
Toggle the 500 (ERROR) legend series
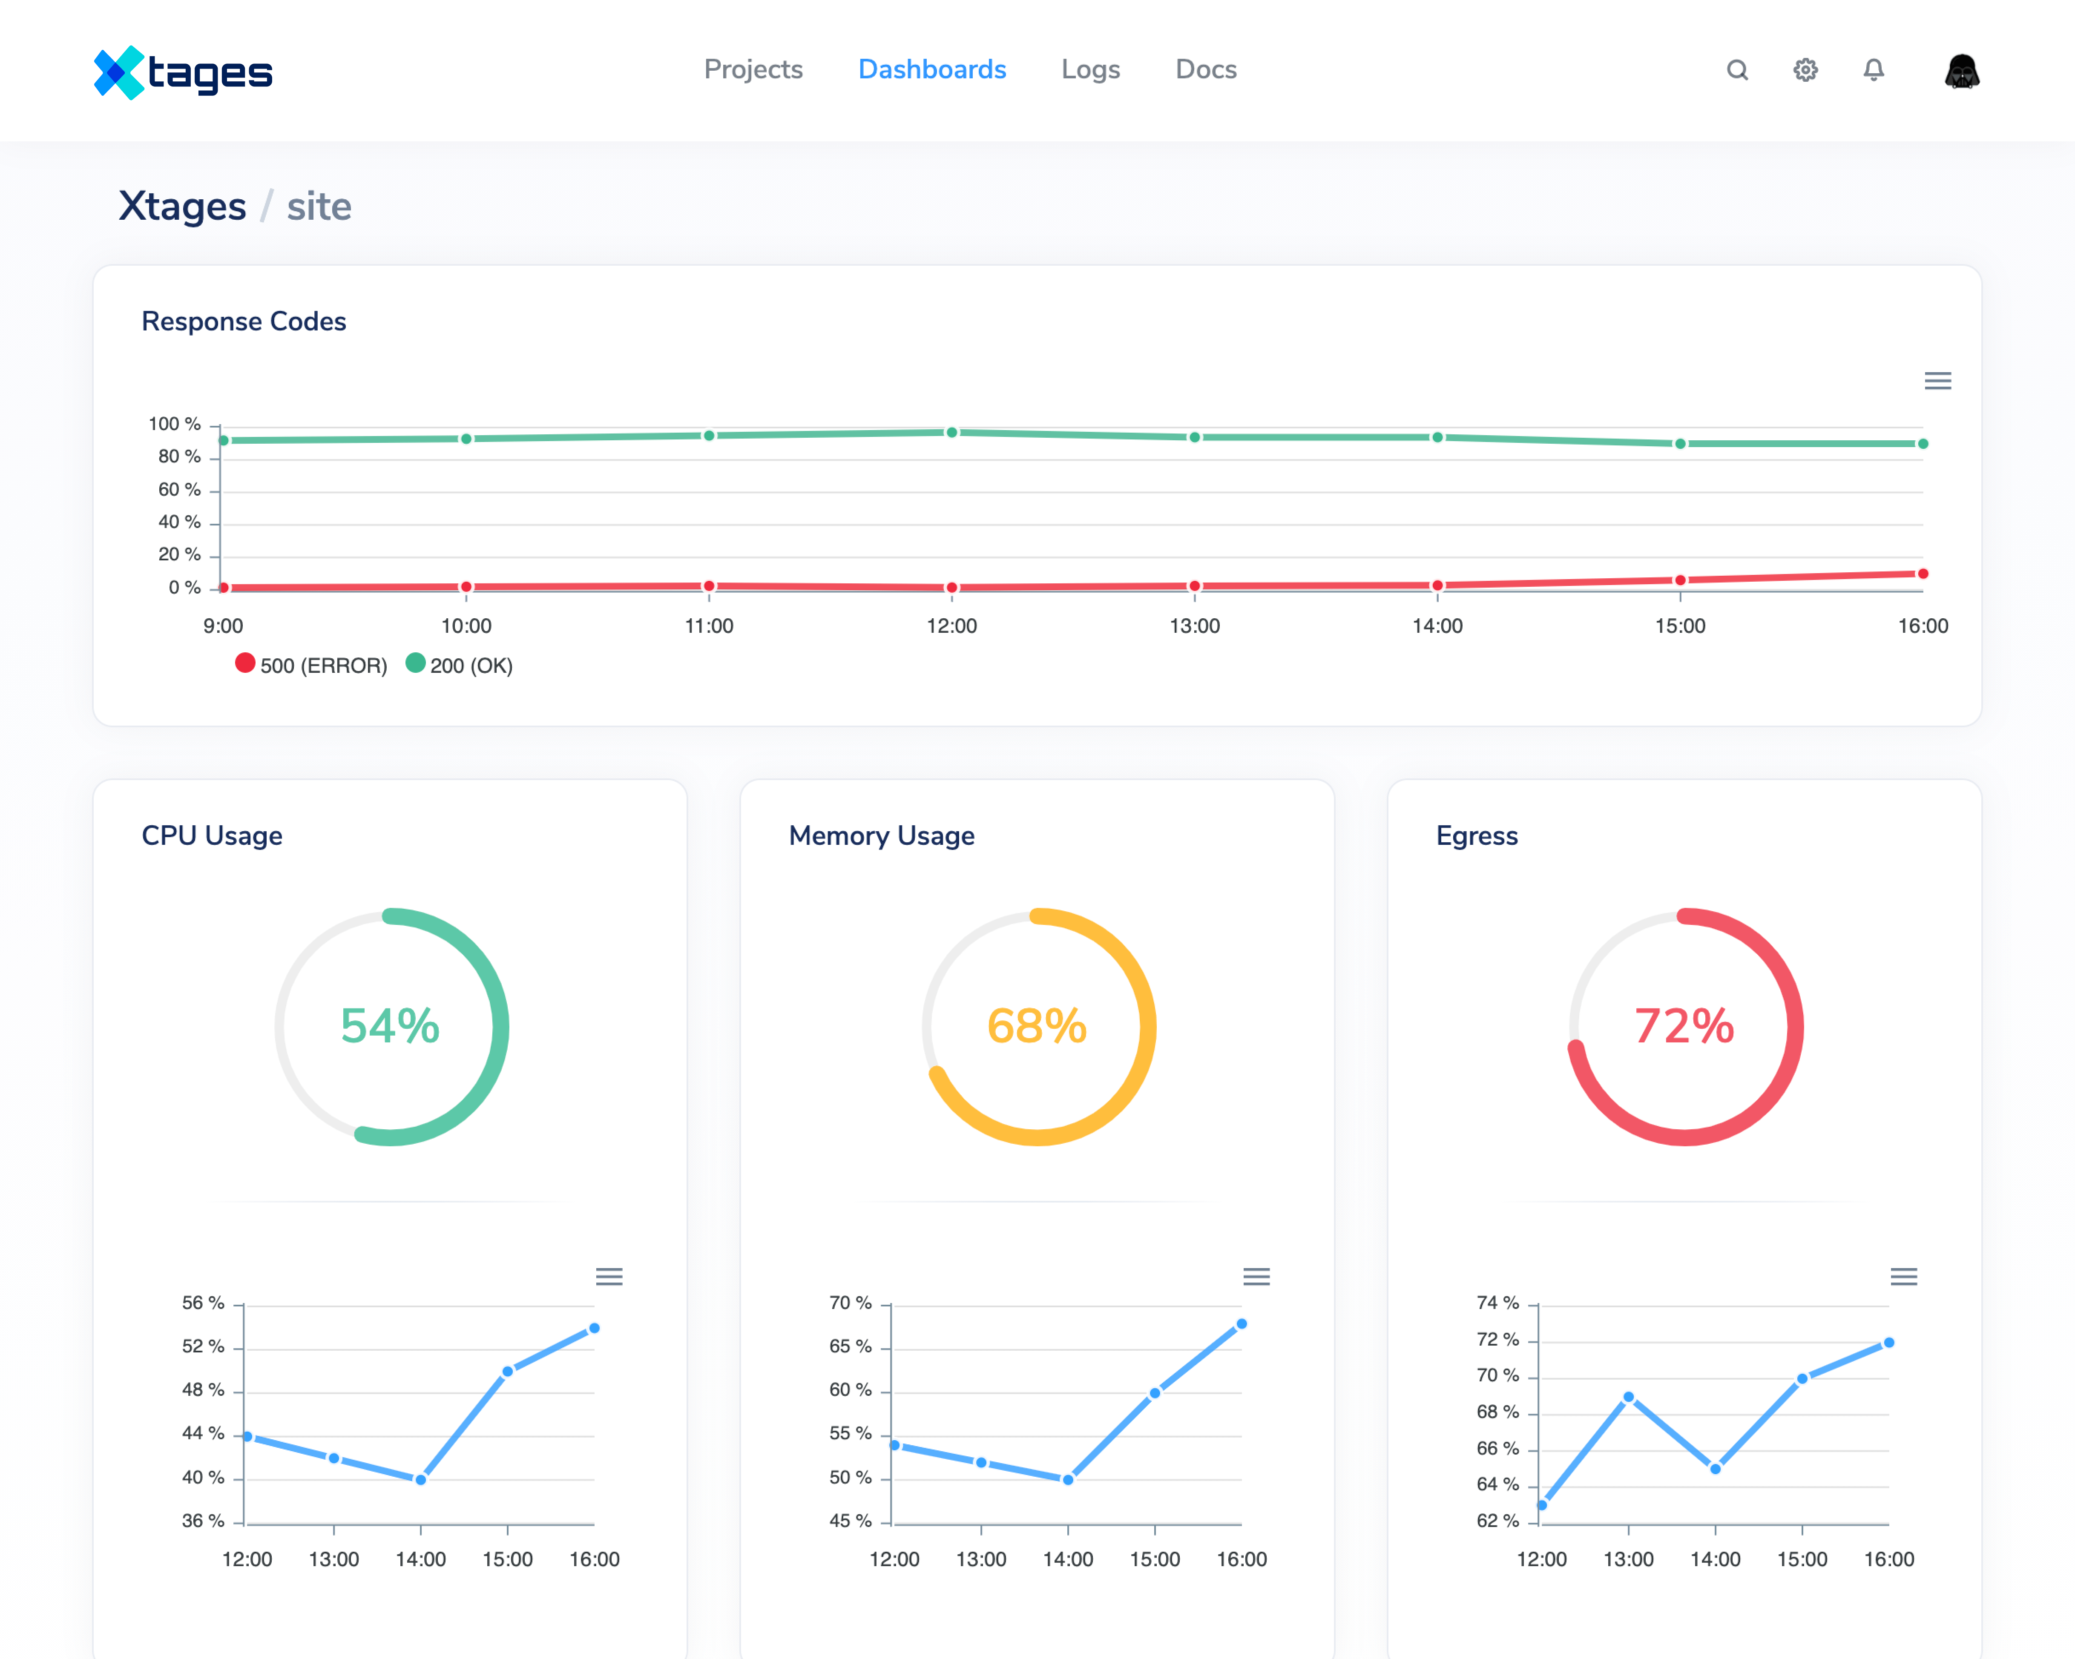(x=311, y=665)
